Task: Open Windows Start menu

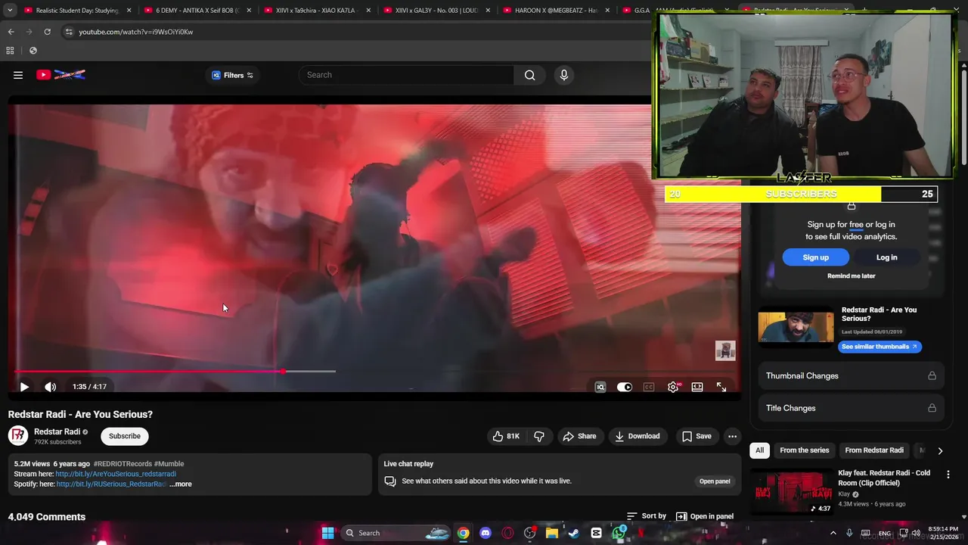Action: point(327,533)
